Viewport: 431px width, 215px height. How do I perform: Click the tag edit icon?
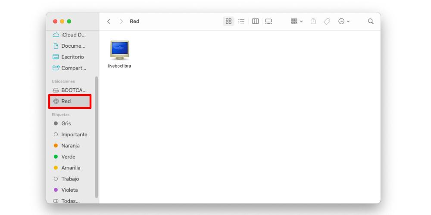pyautogui.click(x=327, y=21)
